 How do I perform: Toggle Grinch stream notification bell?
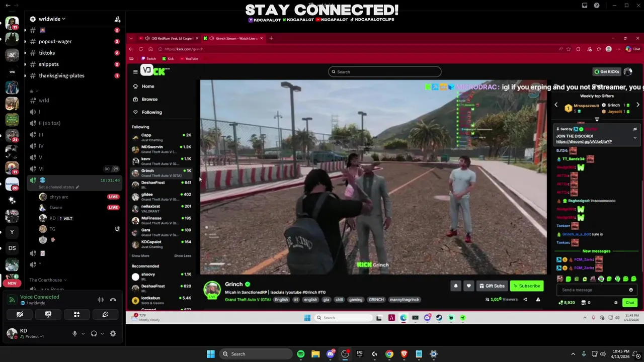456,286
